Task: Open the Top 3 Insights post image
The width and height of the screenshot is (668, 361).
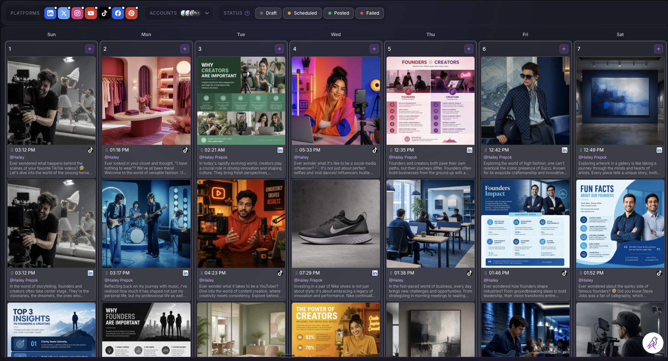Action: pyautogui.click(x=51, y=330)
